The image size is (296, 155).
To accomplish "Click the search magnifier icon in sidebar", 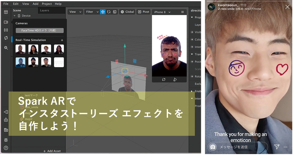I will pyautogui.click(x=6, y=48).
